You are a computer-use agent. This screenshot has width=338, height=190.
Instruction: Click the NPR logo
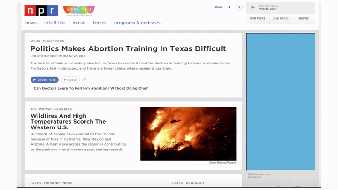41,10
